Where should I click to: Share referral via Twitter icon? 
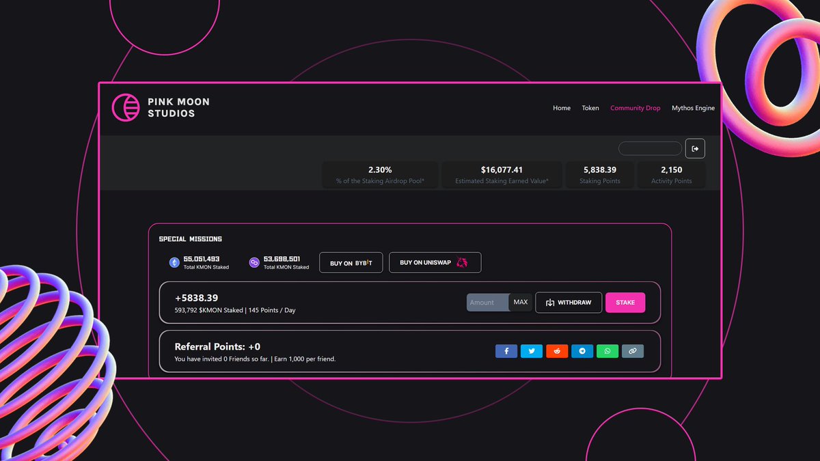(x=532, y=351)
